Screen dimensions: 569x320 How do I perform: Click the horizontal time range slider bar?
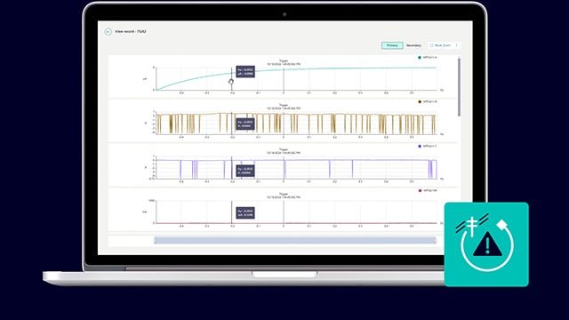tap(295, 240)
